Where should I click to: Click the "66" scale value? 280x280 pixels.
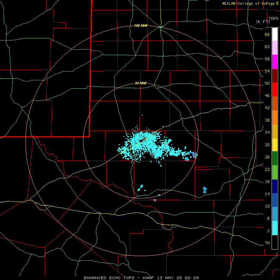tap(267, 34)
